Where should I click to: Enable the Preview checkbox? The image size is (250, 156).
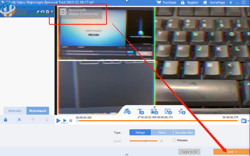tap(175, 140)
